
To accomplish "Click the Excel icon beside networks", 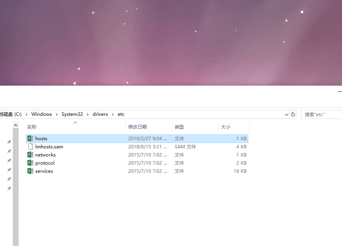I will (30, 155).
